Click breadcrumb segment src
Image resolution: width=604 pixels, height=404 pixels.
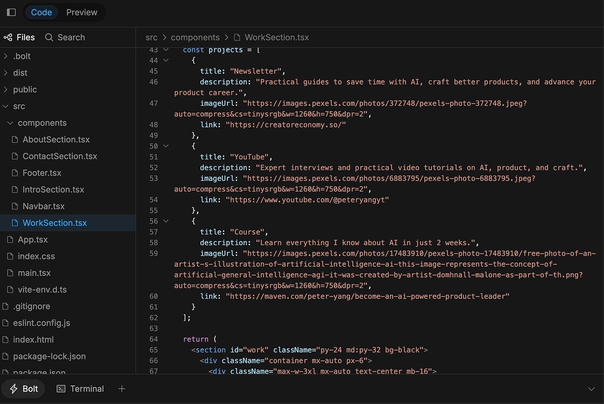click(151, 37)
